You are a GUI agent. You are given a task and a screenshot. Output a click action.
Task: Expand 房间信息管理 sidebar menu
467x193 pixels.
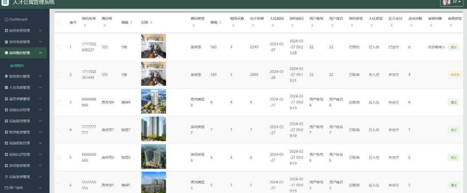(23, 42)
